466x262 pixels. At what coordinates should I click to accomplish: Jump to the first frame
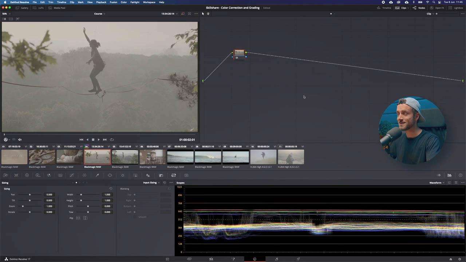[81, 140]
